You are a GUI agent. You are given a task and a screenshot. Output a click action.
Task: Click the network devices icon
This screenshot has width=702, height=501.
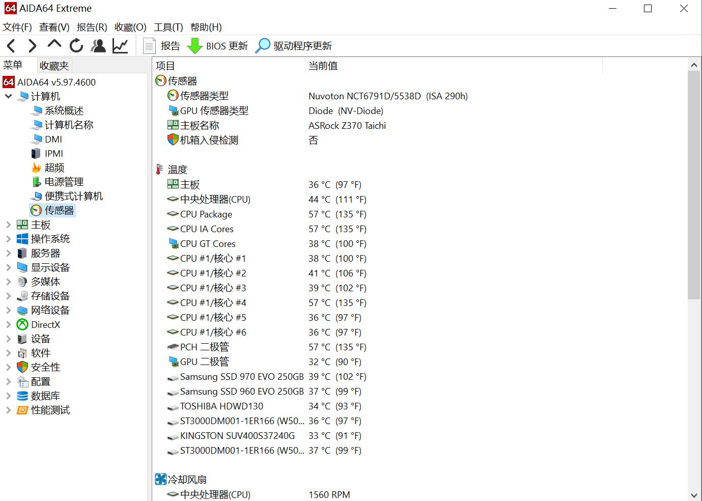click(x=22, y=310)
